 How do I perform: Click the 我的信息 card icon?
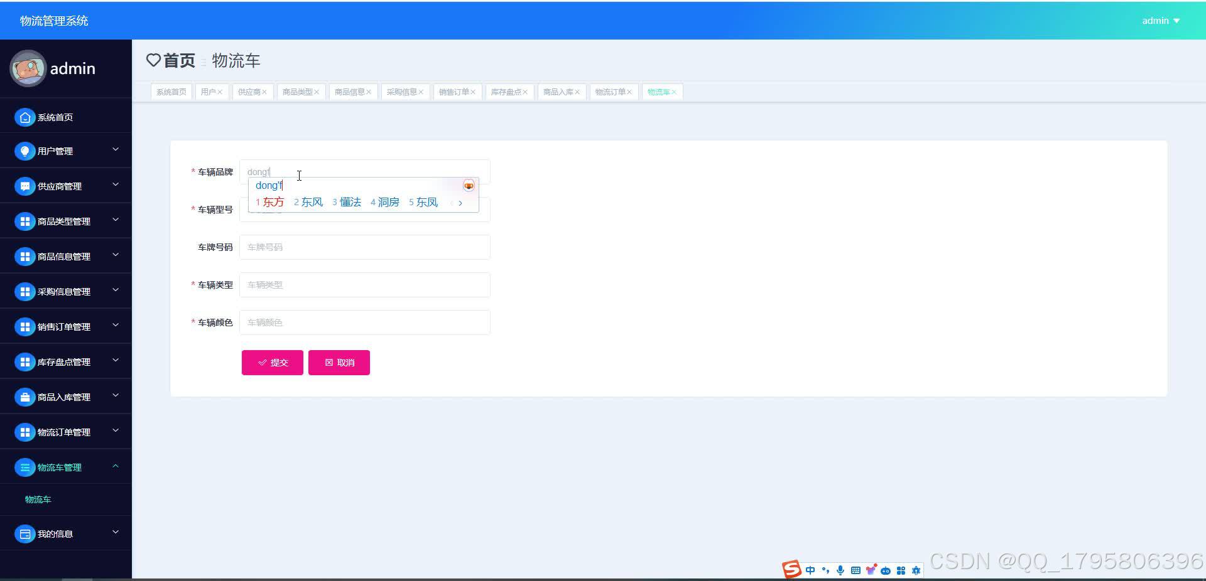pos(24,534)
